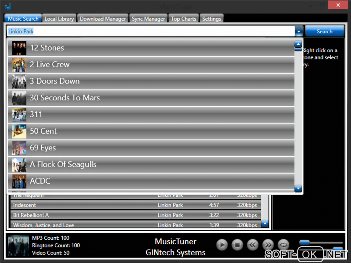Select 3 Doors Down from artist list
Screen dimensions: 351x263
pyautogui.click(x=151, y=81)
